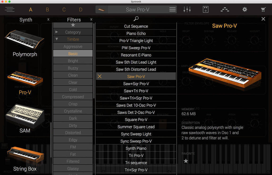This screenshot has width=272, height=175.
Task: Load the Saw+Sqr Pro-V preset
Action: point(136,84)
